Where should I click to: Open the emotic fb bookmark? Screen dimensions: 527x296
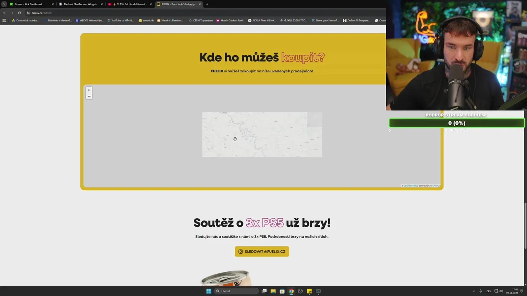coord(146,20)
